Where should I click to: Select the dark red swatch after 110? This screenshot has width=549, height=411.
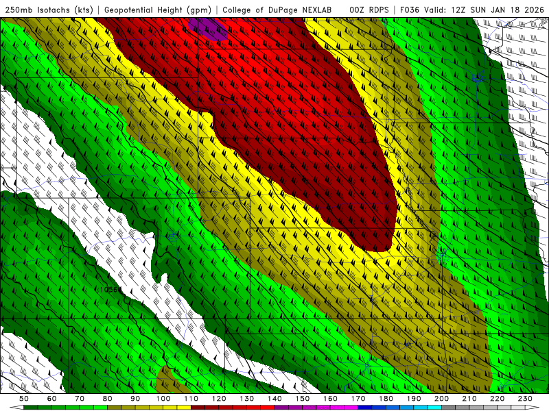(198, 407)
